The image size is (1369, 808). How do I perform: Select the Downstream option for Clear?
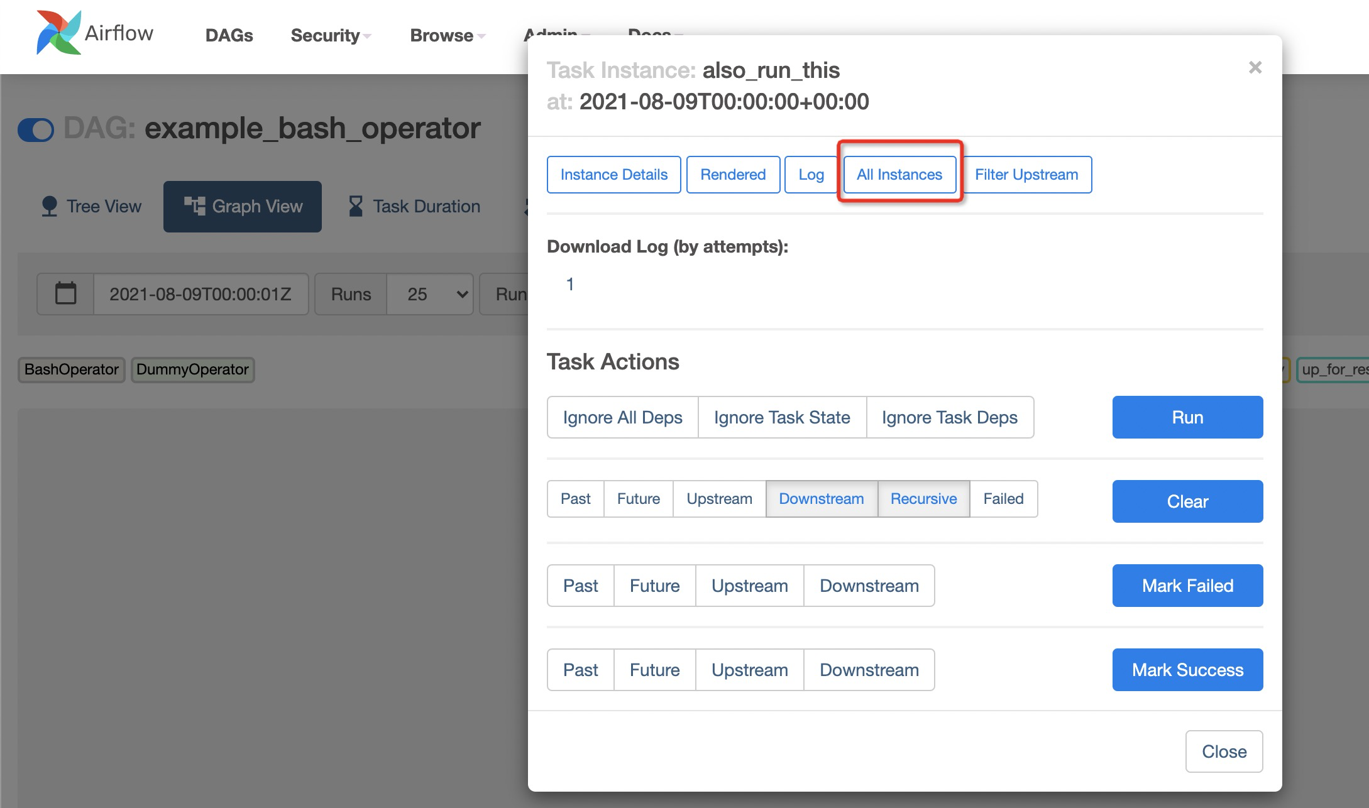click(x=822, y=498)
